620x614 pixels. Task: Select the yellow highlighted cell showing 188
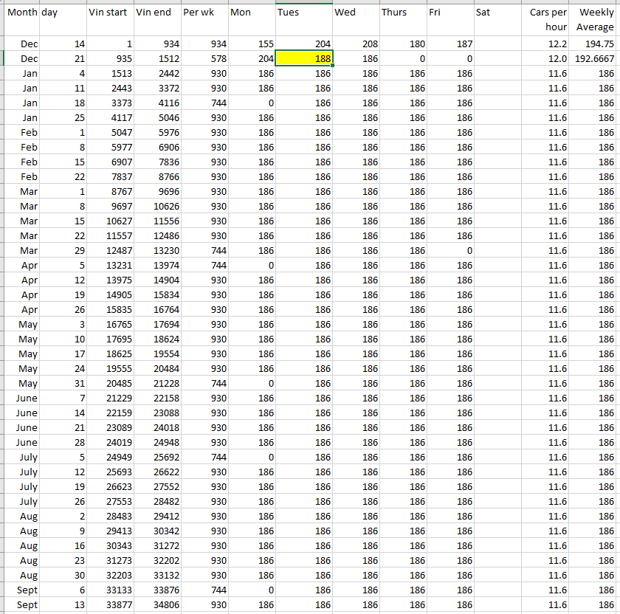coord(304,59)
